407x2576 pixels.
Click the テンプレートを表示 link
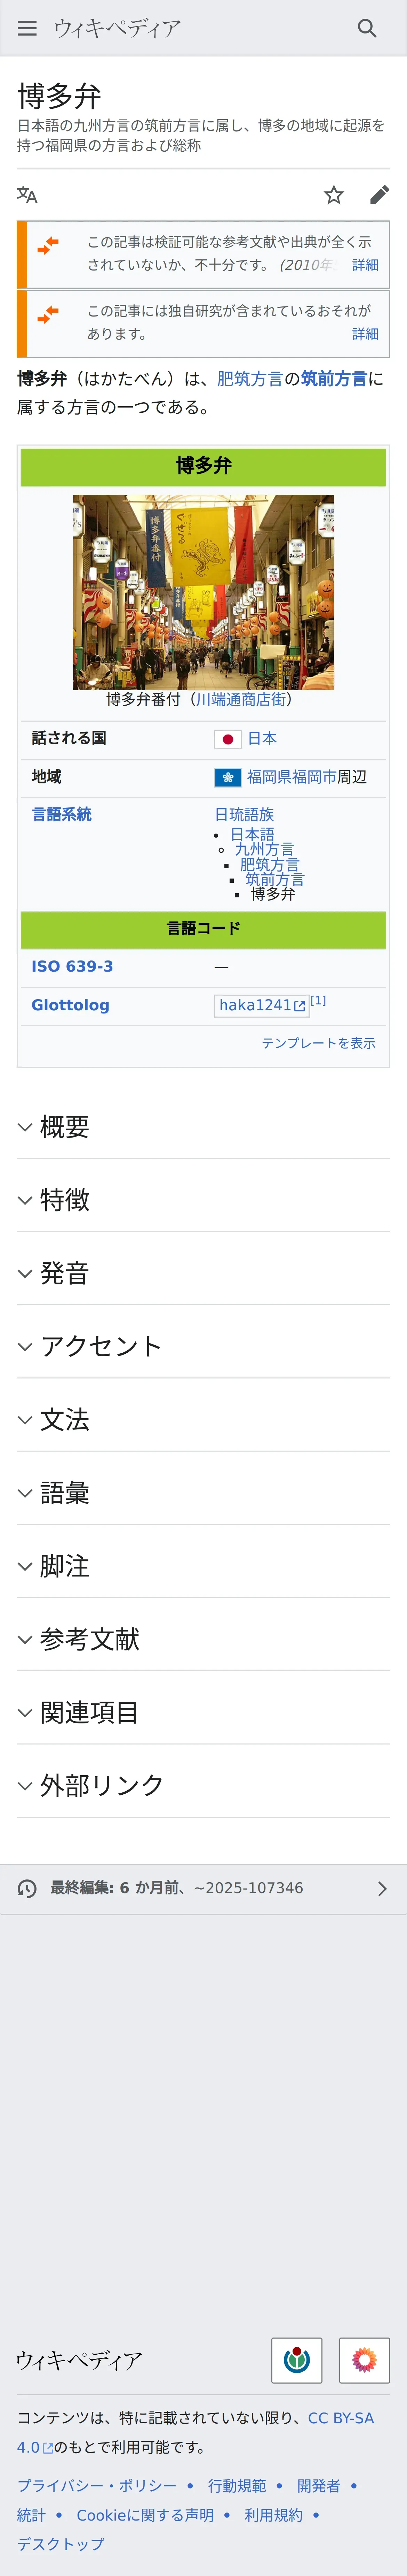pos(318,1043)
